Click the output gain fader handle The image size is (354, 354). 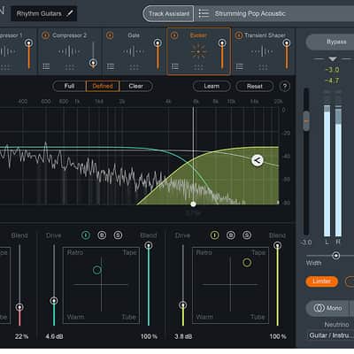coord(306,120)
